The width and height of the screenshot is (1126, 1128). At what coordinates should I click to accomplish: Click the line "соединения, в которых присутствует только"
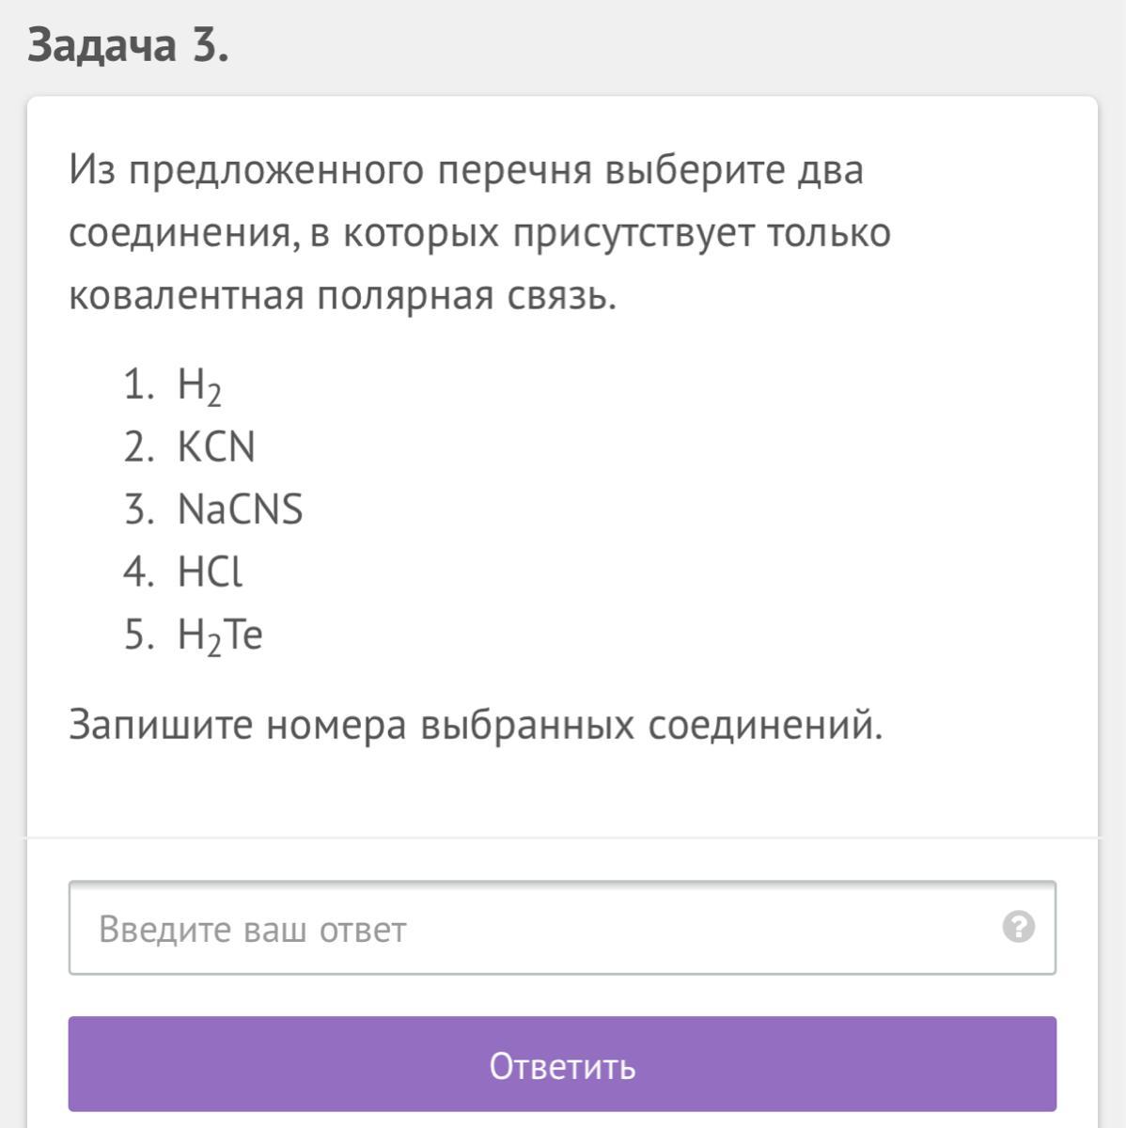point(479,233)
